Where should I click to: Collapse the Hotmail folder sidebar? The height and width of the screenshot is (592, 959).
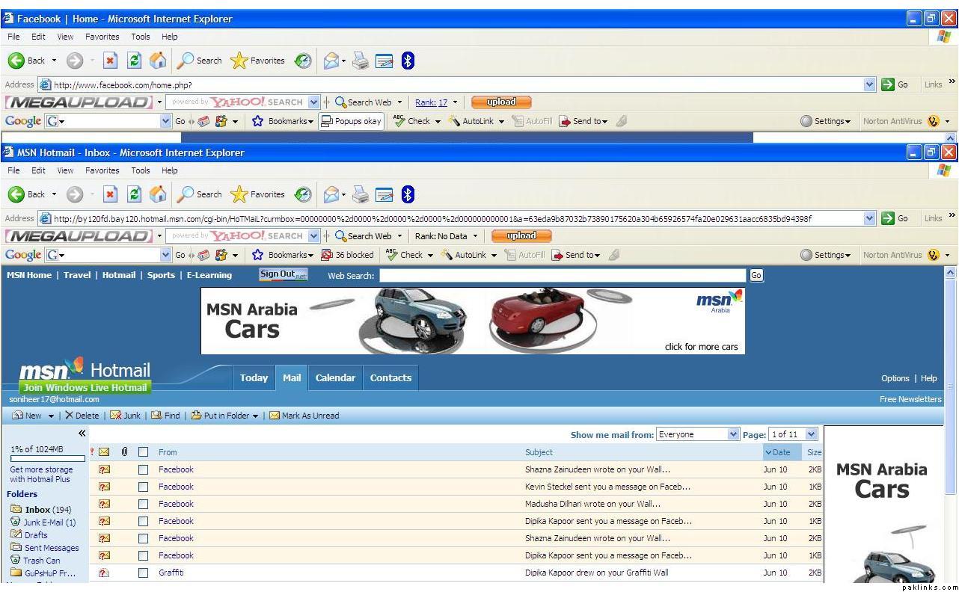[x=82, y=433]
